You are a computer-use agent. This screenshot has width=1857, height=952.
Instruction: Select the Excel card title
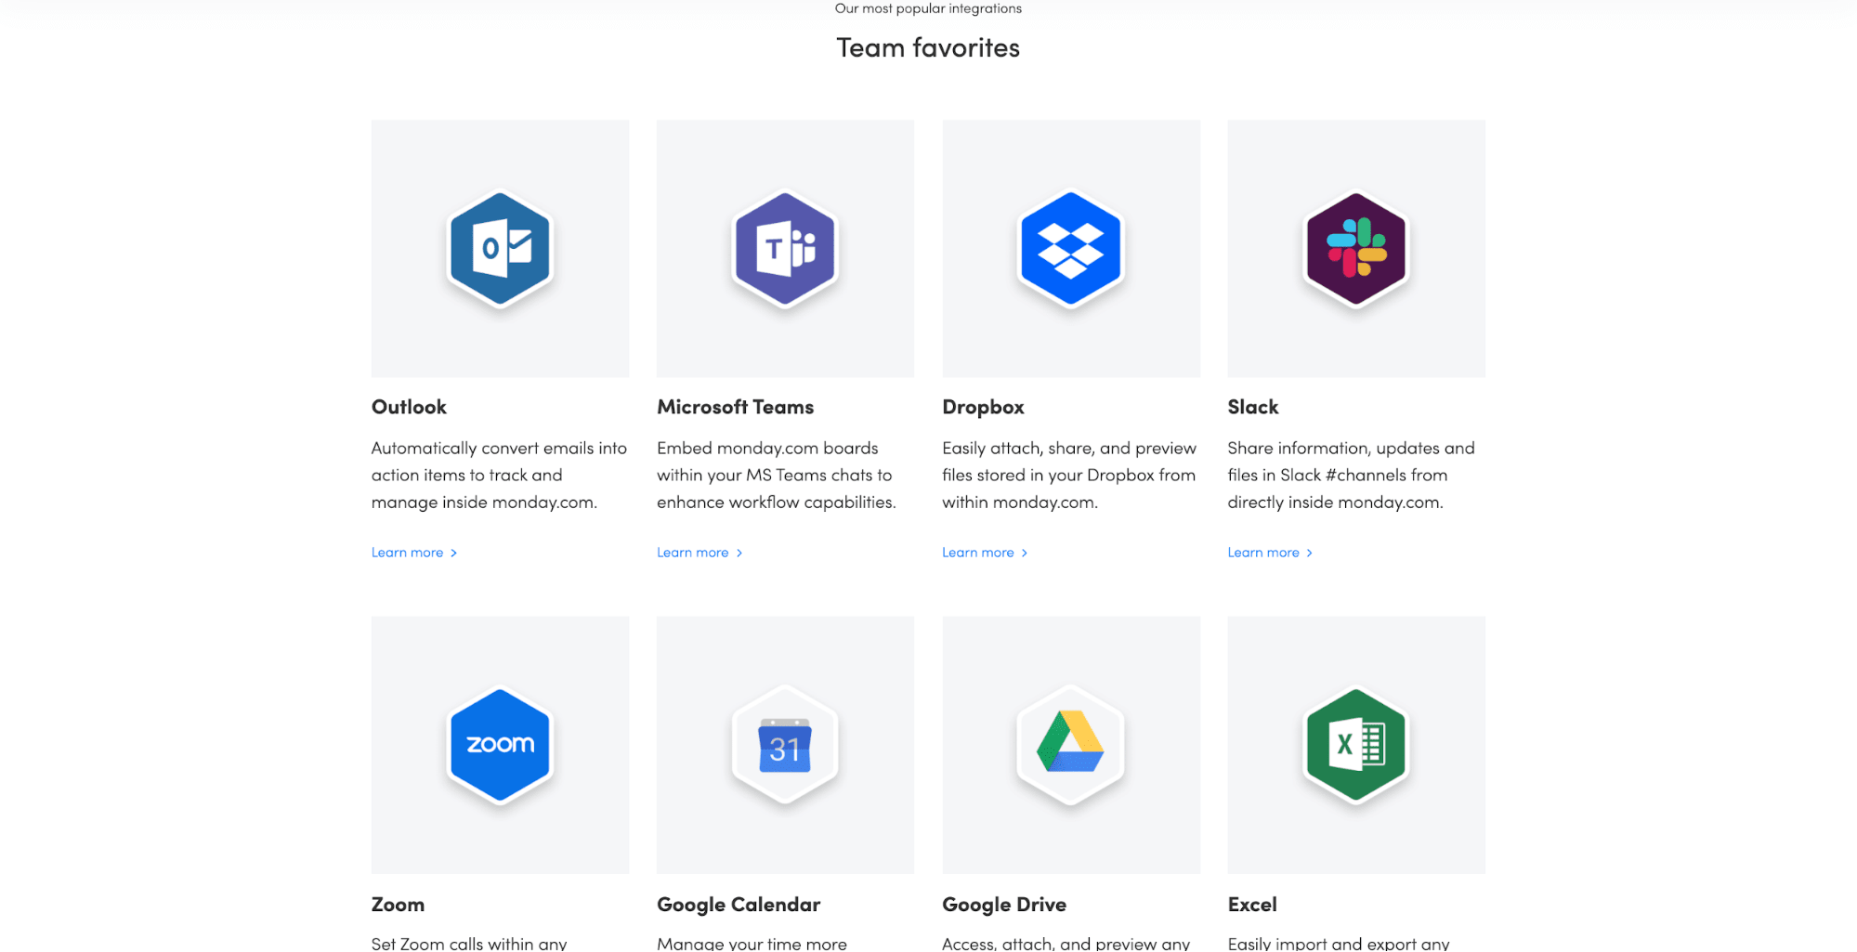pyautogui.click(x=1251, y=905)
